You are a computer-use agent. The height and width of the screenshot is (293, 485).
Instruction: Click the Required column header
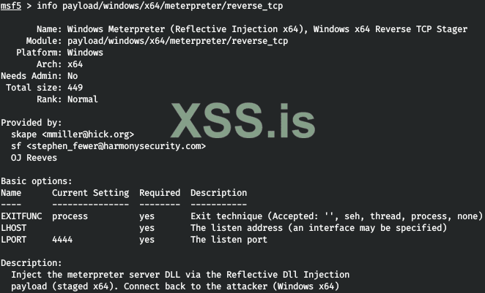[159, 193]
